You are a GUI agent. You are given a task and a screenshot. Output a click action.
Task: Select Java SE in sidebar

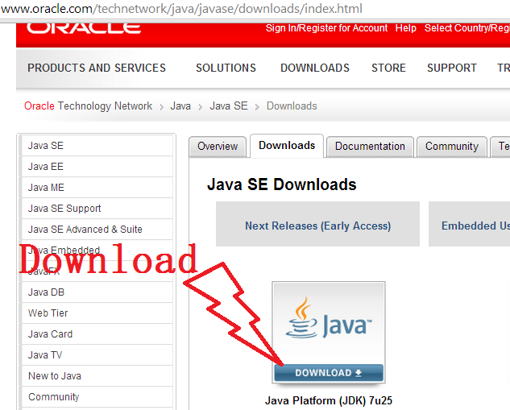click(x=97, y=146)
